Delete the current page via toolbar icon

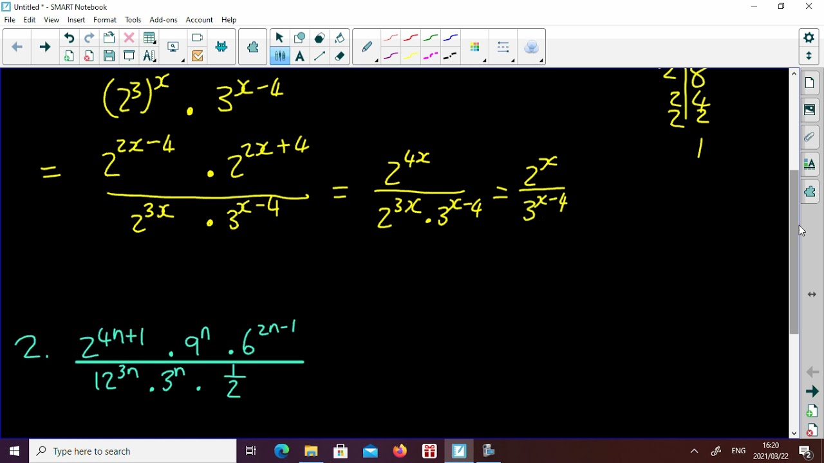point(89,56)
